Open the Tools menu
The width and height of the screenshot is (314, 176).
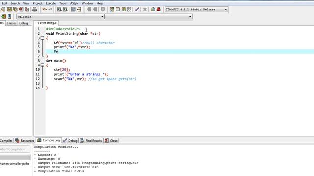point(63,3)
